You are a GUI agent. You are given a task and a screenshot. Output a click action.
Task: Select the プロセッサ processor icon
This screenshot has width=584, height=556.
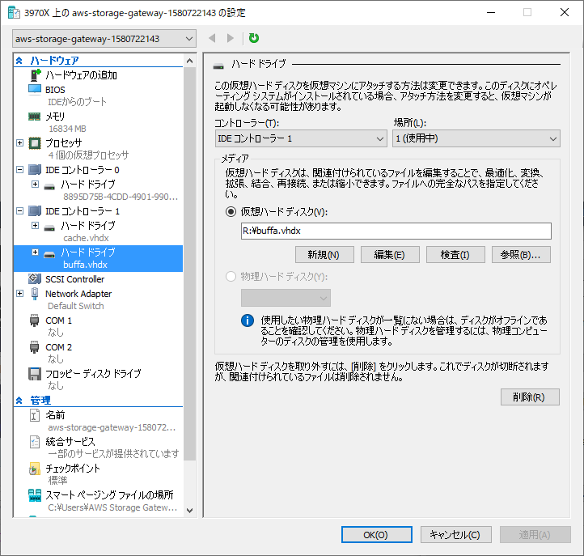(35, 143)
